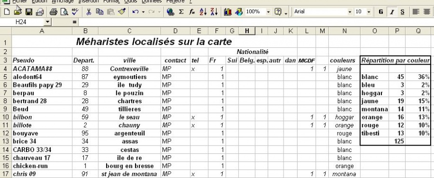Open print preview

point(64,12)
